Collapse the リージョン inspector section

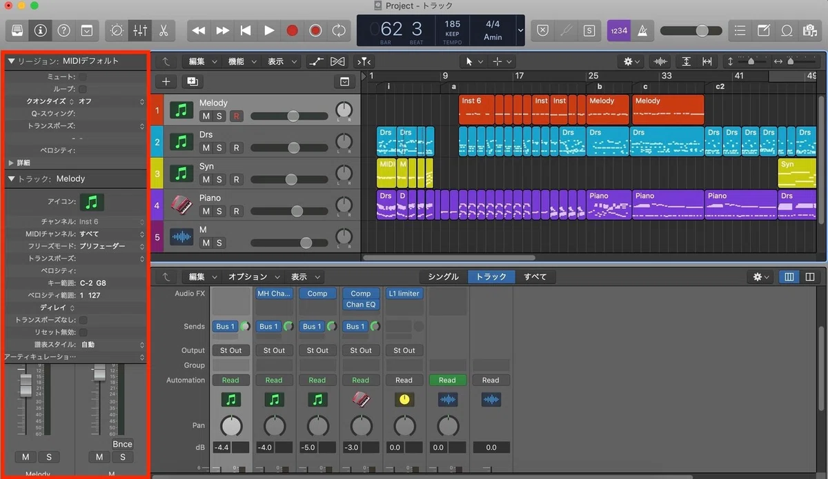pyautogui.click(x=11, y=61)
